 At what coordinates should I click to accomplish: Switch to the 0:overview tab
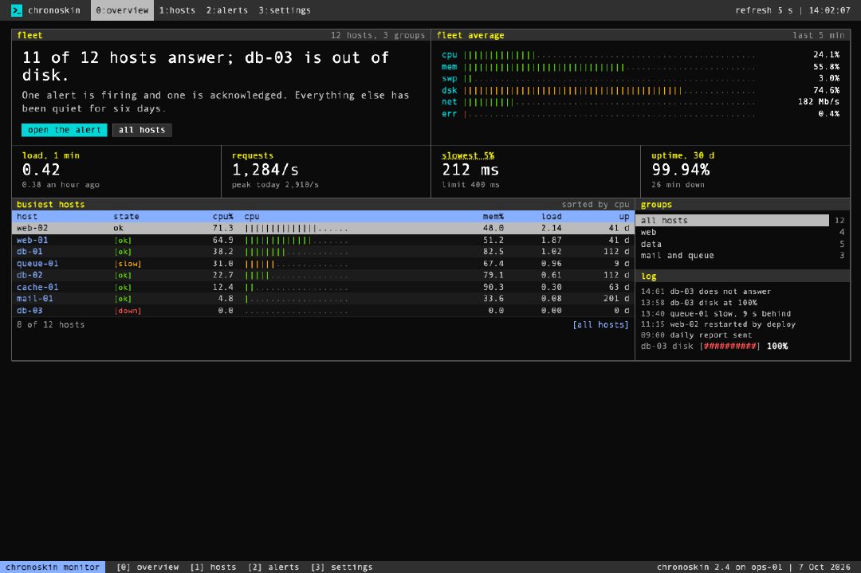click(x=122, y=10)
